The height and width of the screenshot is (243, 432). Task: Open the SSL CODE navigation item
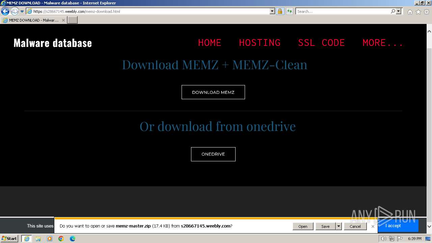[x=321, y=43]
